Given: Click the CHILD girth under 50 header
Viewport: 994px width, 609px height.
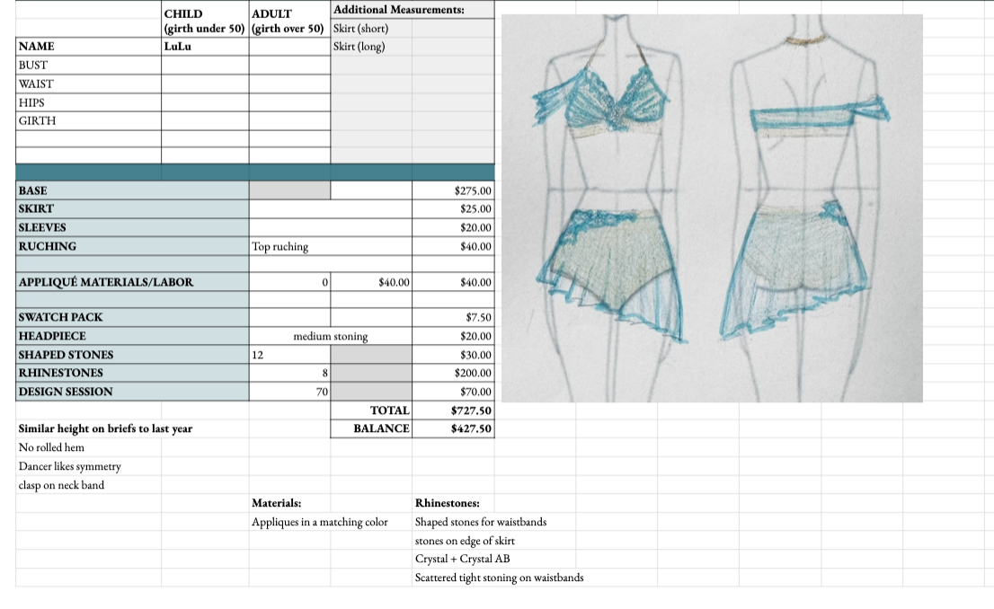Looking at the screenshot, I should (x=205, y=21).
